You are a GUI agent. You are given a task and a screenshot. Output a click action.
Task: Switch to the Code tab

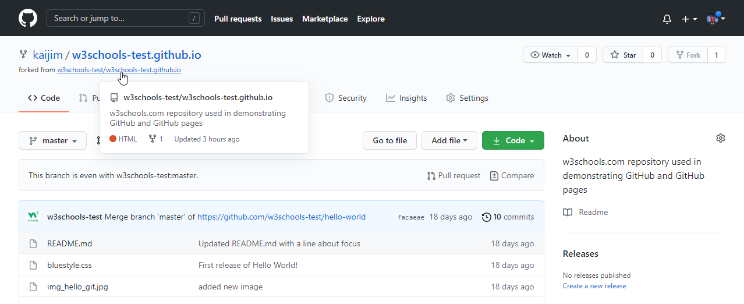tap(44, 98)
